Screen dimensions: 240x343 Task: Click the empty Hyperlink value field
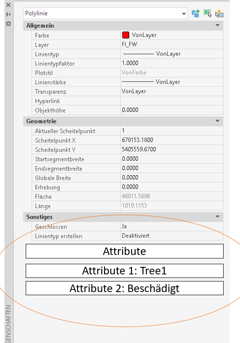pyautogui.click(x=172, y=101)
